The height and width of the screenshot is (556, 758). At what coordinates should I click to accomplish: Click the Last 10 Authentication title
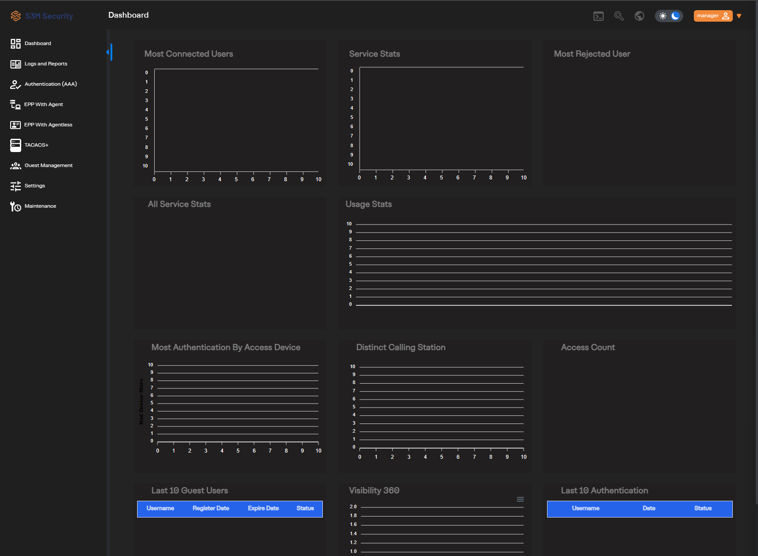pyautogui.click(x=605, y=491)
